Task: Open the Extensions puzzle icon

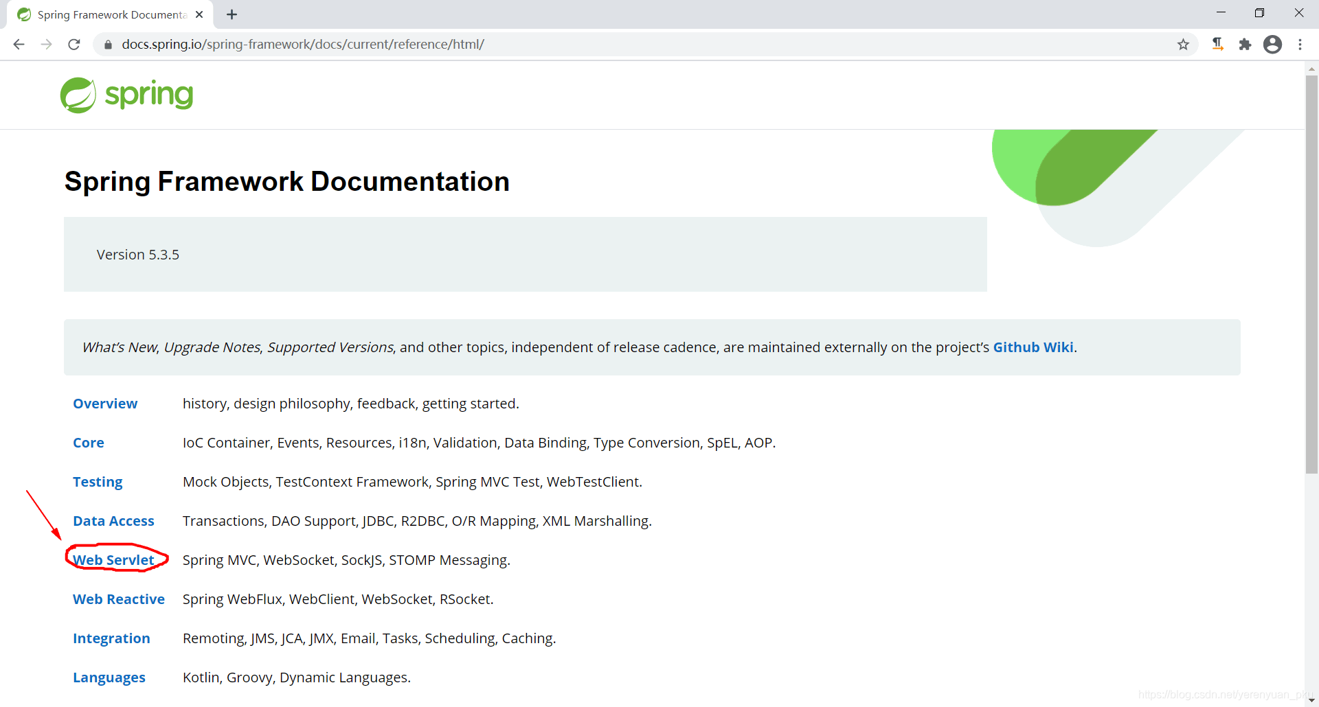Action: click(1245, 45)
